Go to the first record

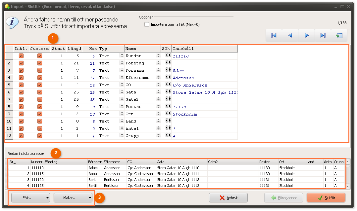(274, 35)
